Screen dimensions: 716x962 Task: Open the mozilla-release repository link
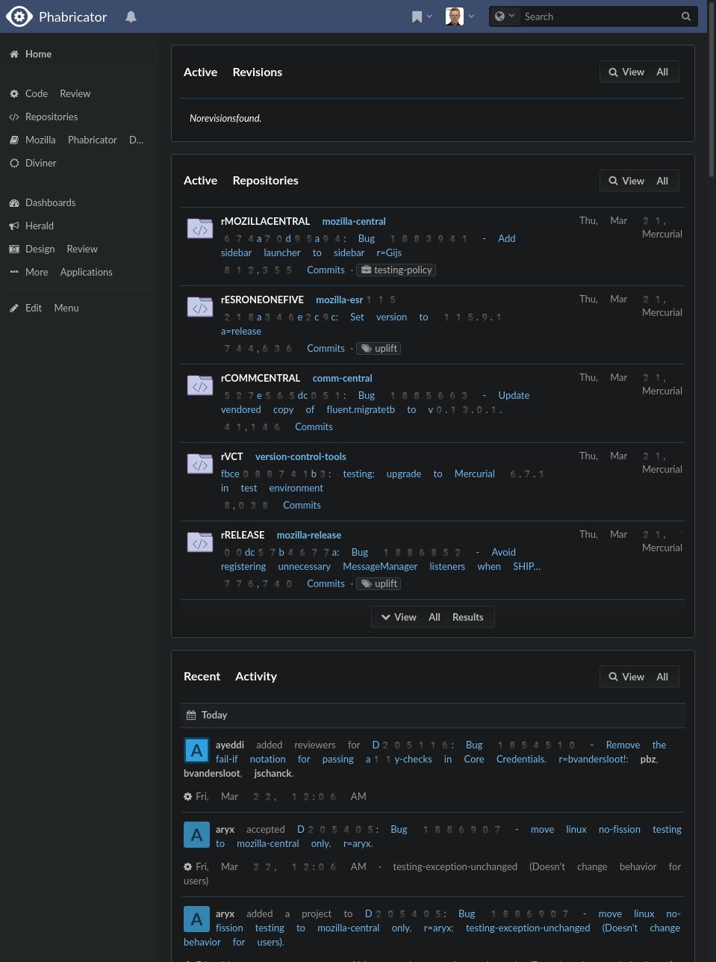pos(309,535)
